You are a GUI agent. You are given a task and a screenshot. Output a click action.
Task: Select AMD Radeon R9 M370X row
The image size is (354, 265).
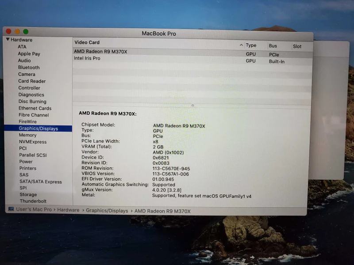tap(192, 52)
